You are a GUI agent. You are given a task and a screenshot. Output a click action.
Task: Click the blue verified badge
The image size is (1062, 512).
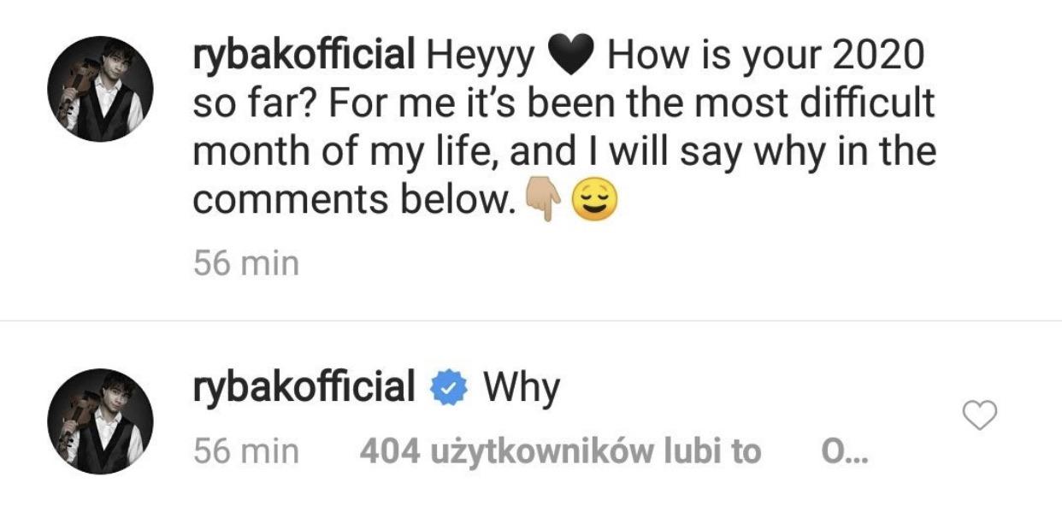(x=450, y=388)
